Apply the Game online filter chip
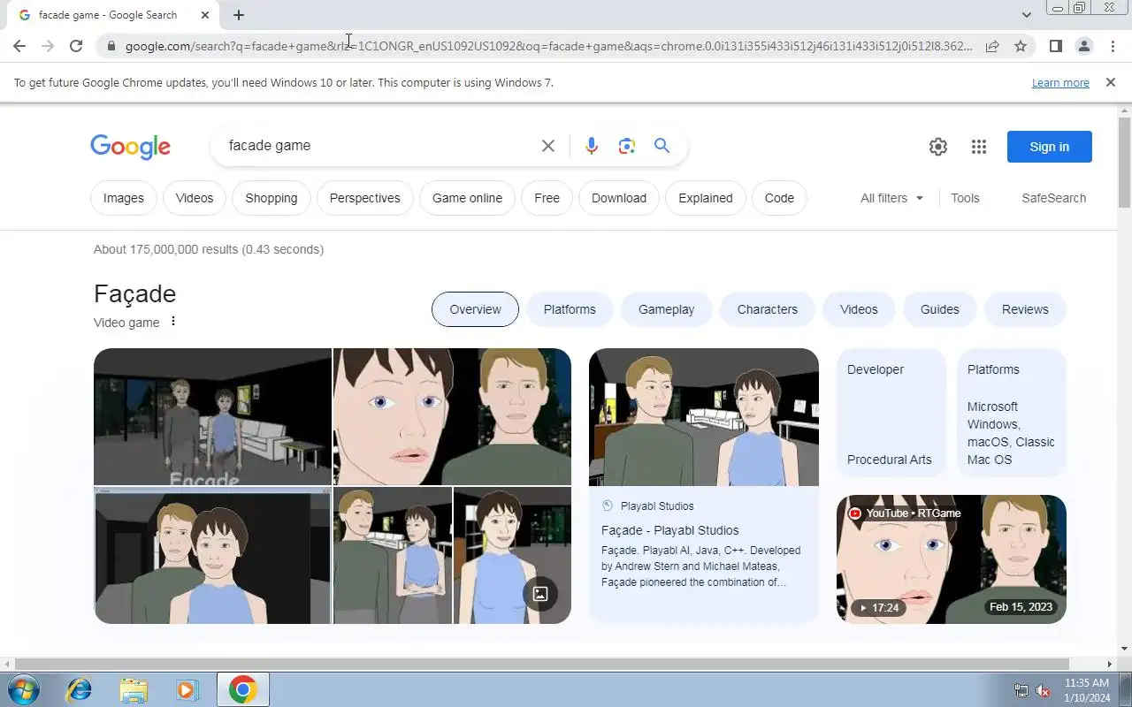 click(467, 198)
